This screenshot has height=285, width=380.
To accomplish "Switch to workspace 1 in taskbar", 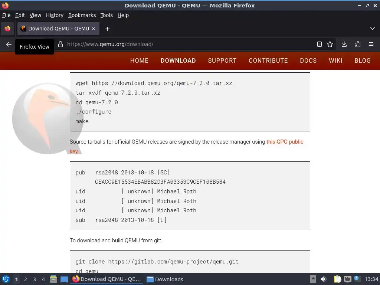I will point(16,279).
